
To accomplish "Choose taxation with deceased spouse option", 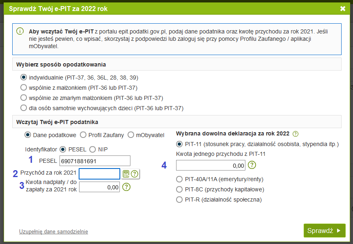I will point(24,98).
